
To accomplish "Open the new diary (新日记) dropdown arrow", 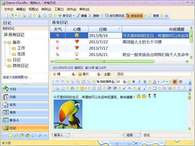I will [74, 16].
